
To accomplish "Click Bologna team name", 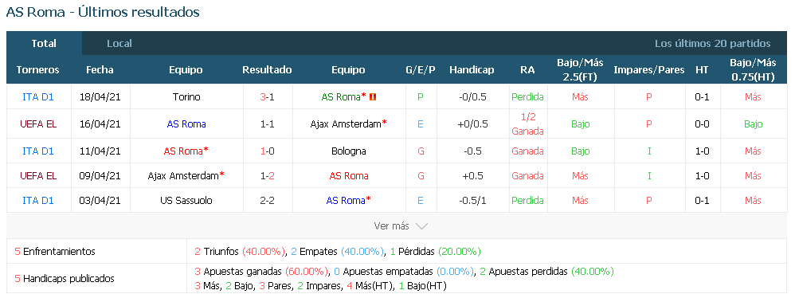I will (348, 151).
